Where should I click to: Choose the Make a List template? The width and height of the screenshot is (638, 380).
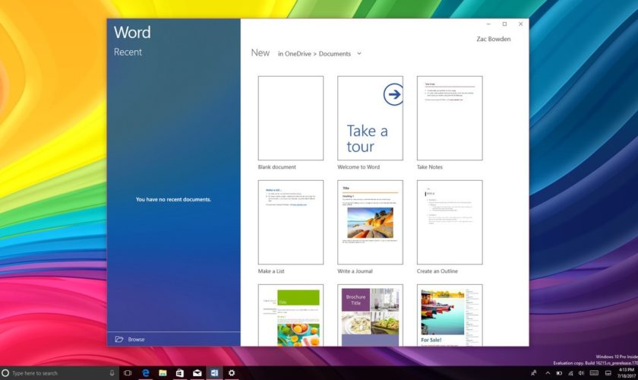point(290,222)
